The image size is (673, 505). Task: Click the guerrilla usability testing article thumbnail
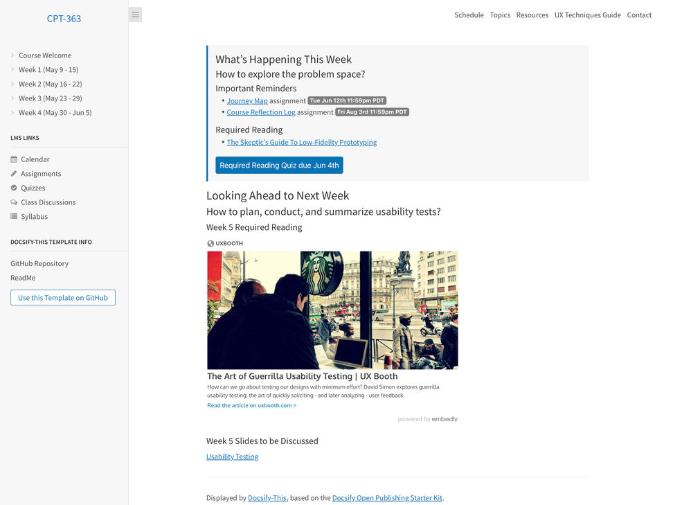point(332,310)
